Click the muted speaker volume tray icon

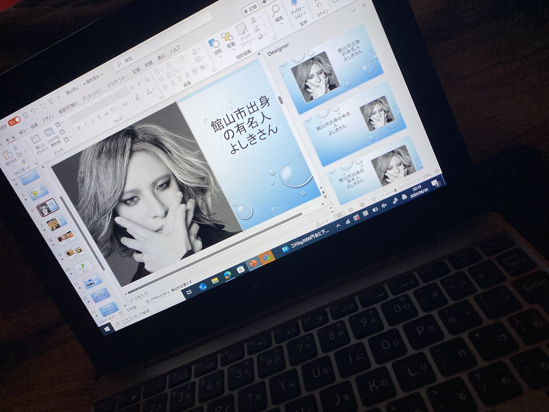click(x=384, y=205)
